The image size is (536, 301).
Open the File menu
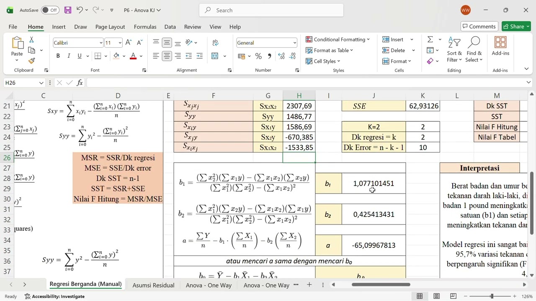tap(13, 27)
